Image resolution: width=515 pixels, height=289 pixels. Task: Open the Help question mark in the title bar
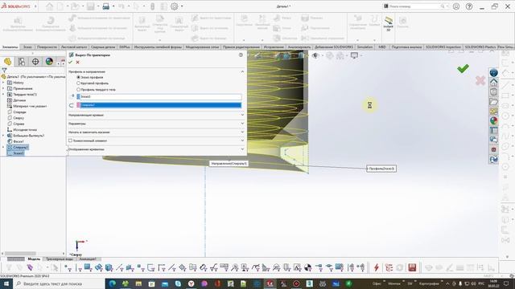469,6
